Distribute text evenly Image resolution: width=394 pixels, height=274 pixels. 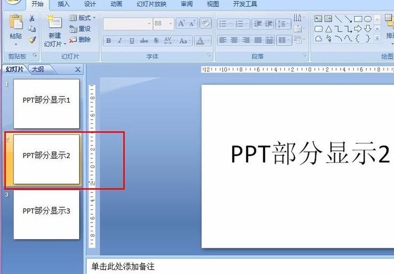point(269,40)
